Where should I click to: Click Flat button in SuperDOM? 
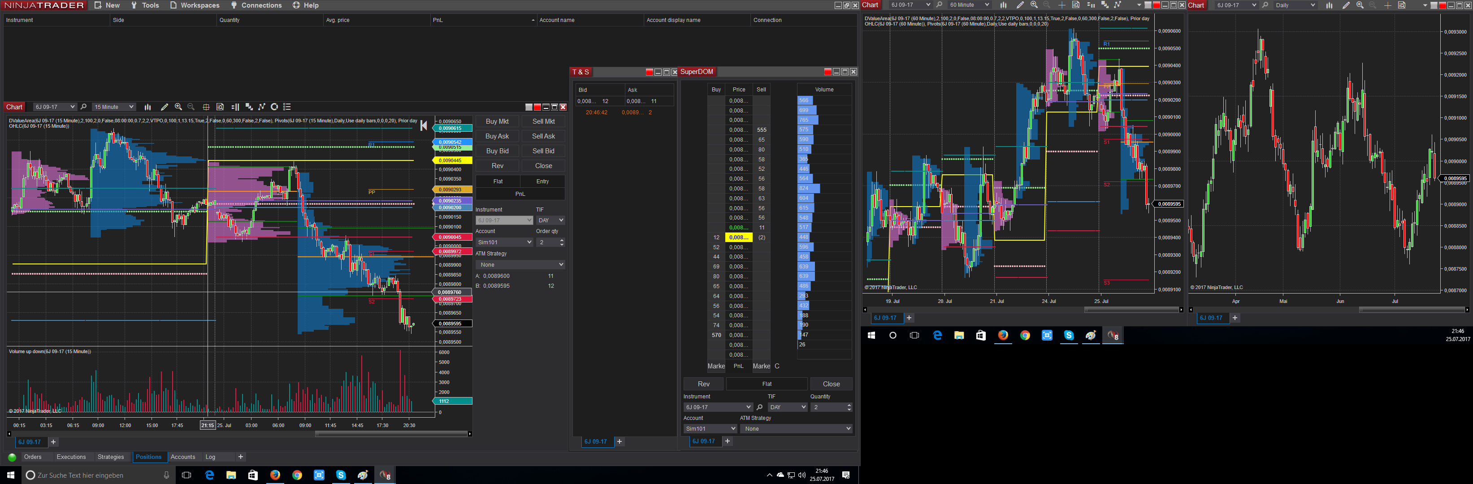click(x=767, y=384)
